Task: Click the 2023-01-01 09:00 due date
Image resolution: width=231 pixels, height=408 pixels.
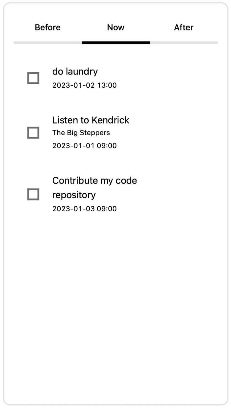Action: pos(84,146)
